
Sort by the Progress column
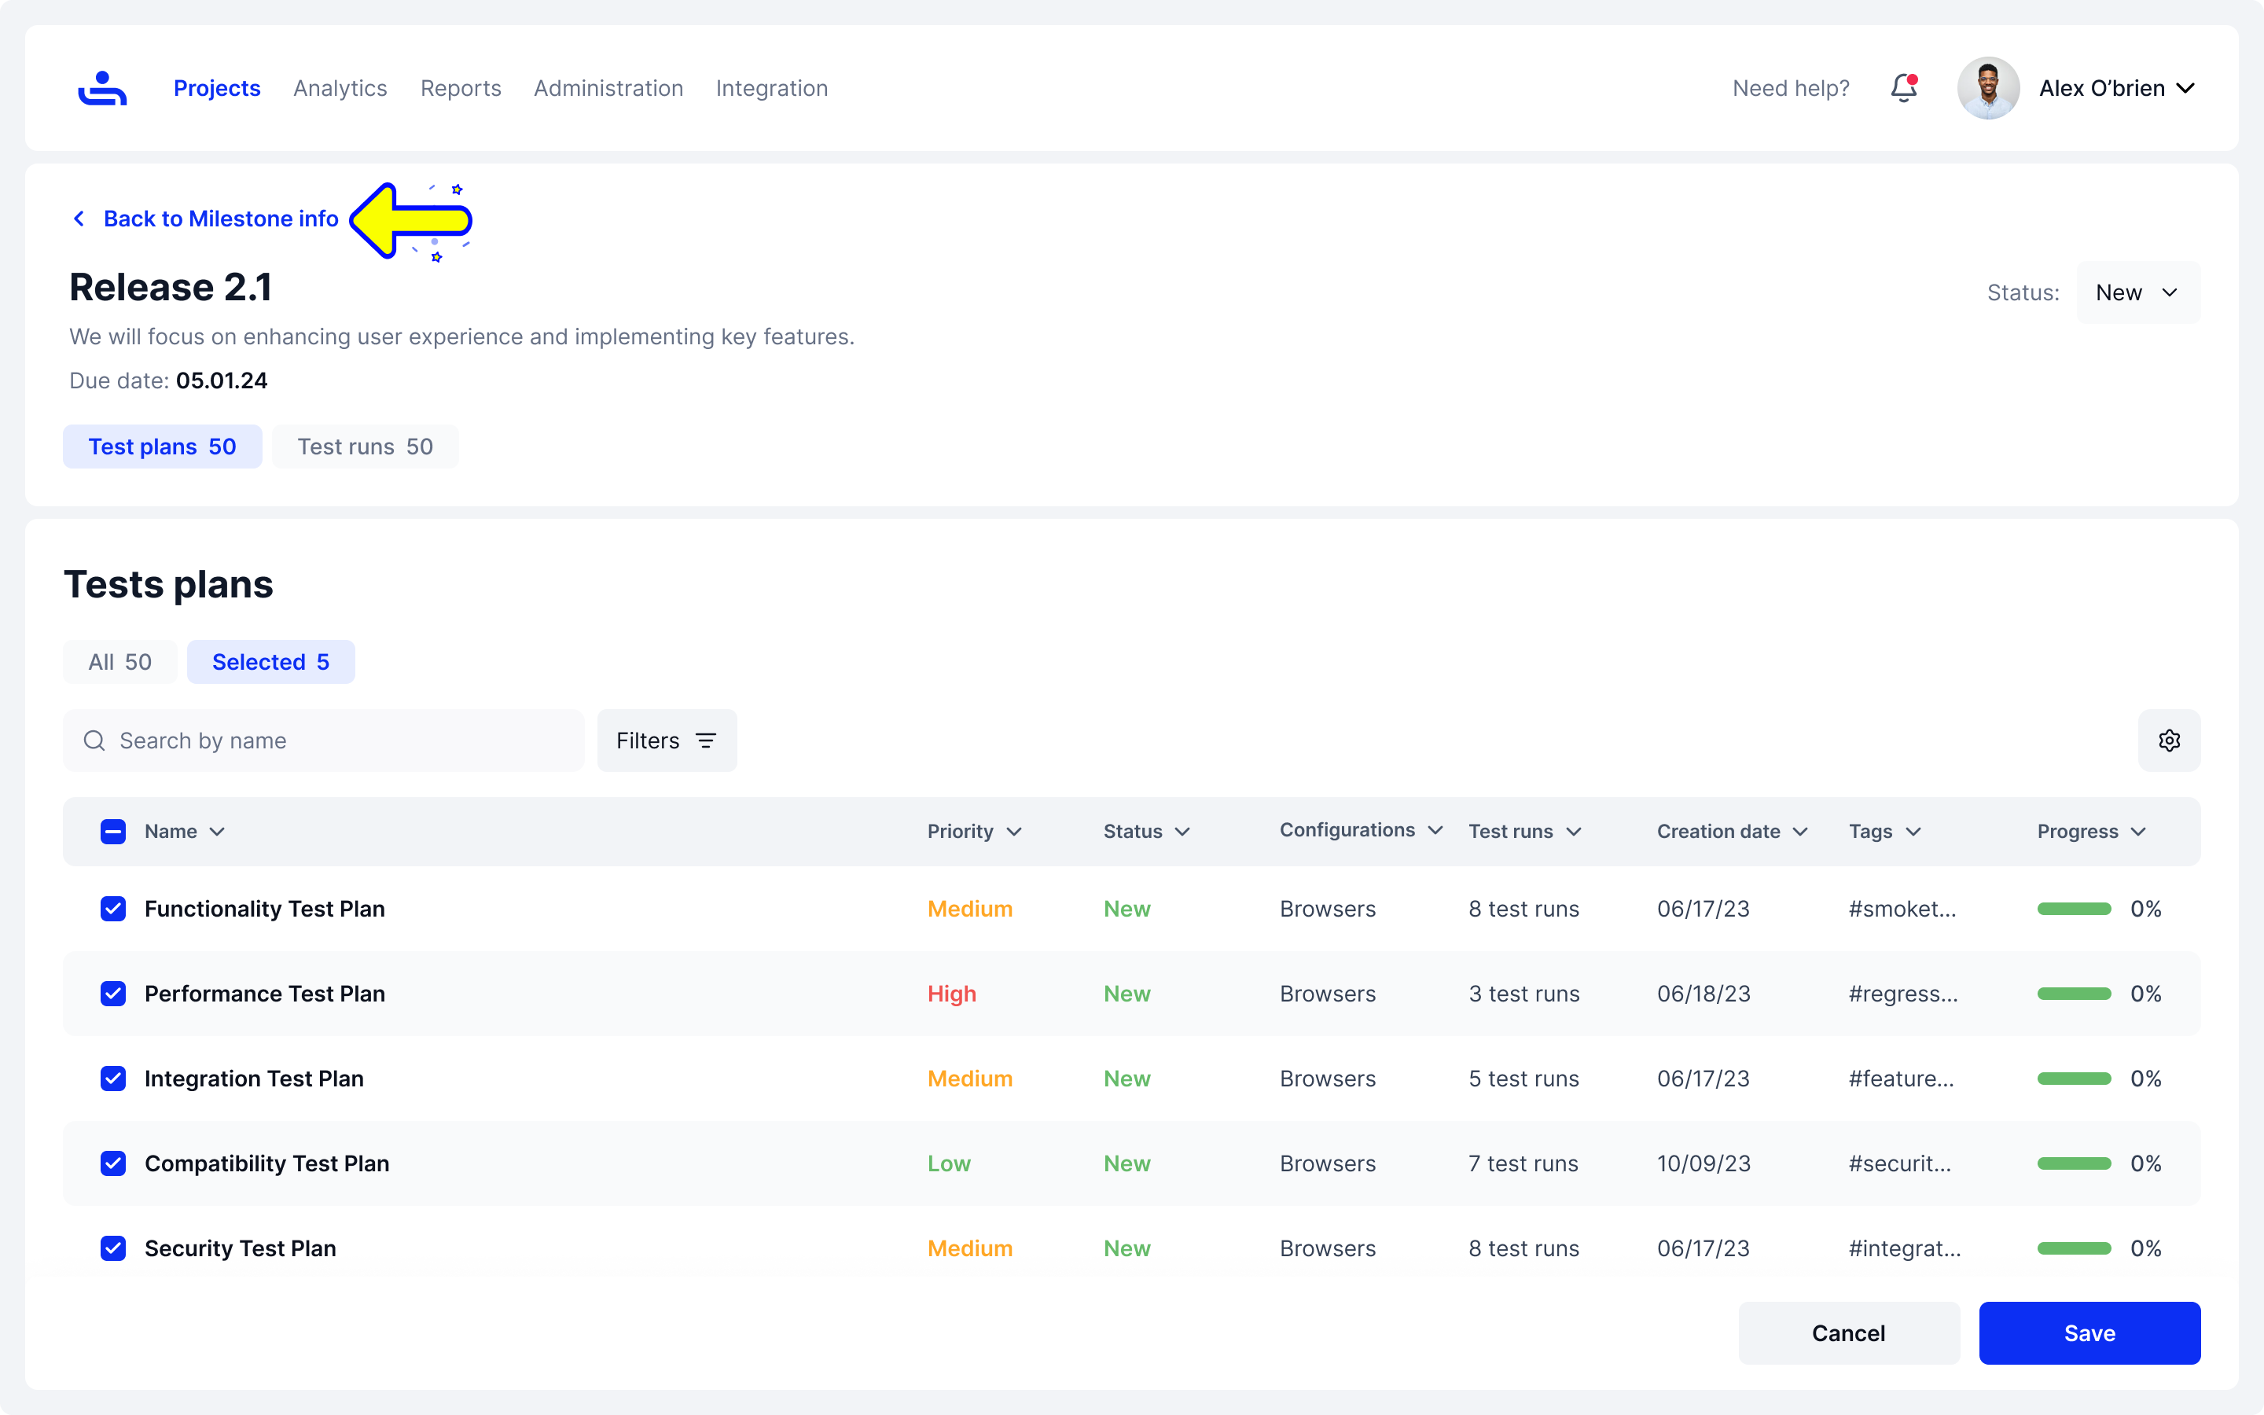[x=2091, y=831]
